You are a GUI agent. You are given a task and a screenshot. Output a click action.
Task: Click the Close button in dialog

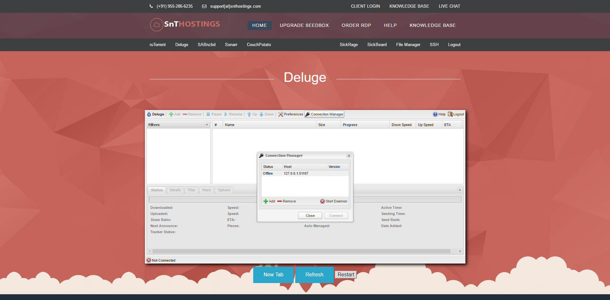(310, 216)
